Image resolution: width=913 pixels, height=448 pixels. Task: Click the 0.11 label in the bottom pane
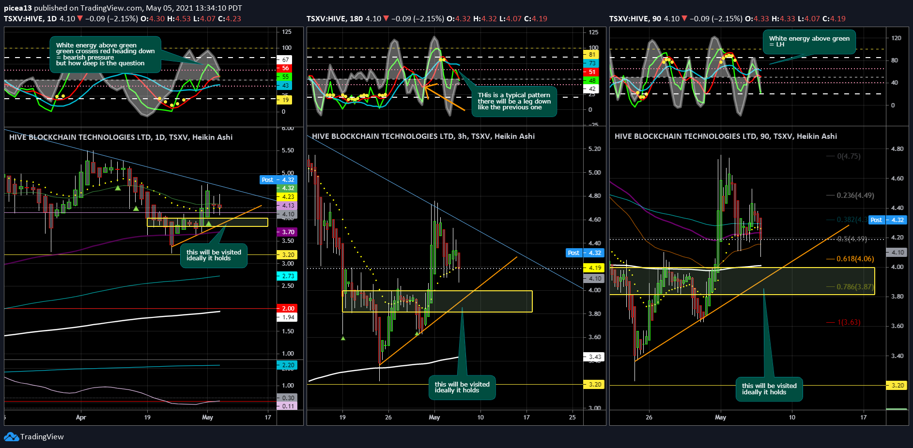(x=286, y=406)
